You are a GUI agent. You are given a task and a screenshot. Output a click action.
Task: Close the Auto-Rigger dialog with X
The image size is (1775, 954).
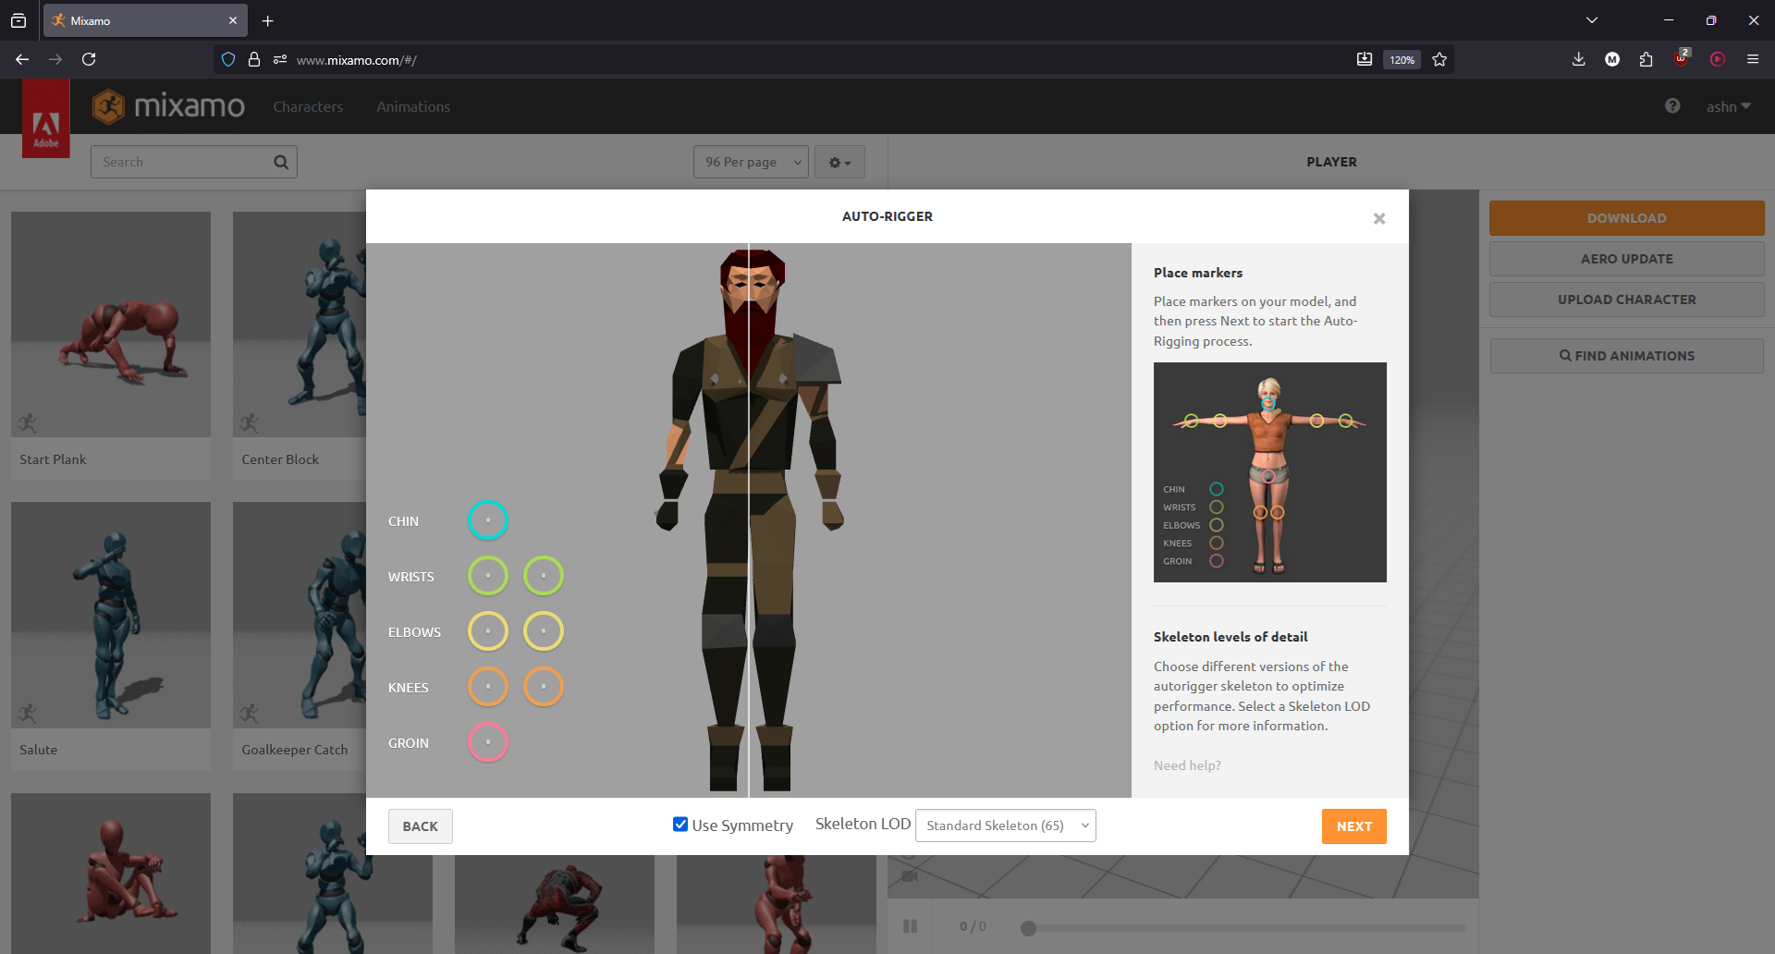[1378, 218]
